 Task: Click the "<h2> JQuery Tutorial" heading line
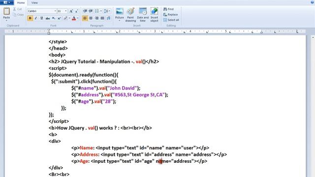point(104,61)
